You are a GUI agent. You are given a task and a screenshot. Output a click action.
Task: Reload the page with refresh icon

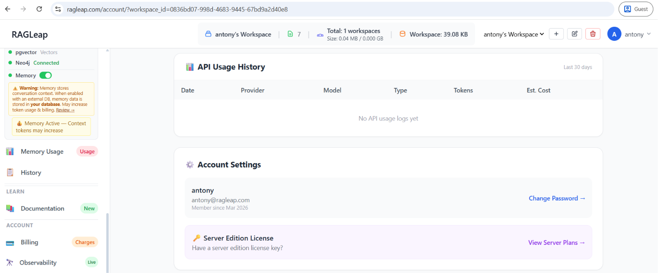(x=39, y=9)
